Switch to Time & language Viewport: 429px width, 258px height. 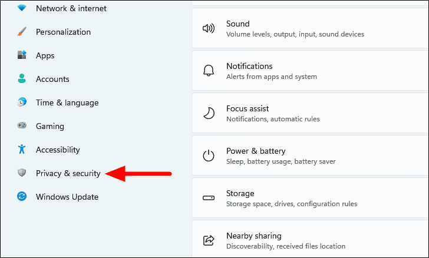(x=67, y=102)
